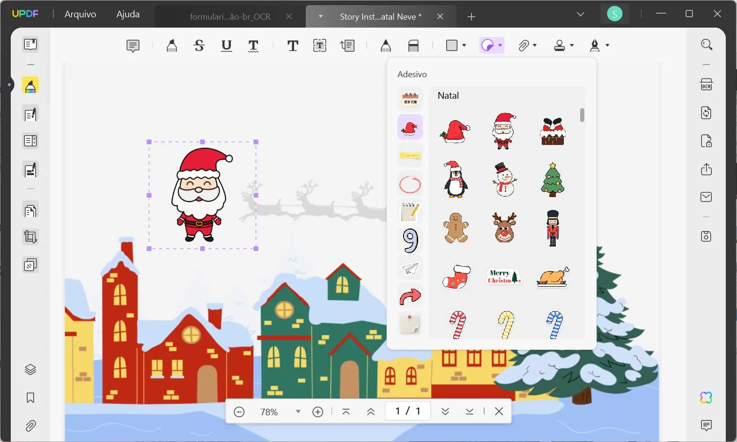Open the form preparation tool in sidebar

30,141
